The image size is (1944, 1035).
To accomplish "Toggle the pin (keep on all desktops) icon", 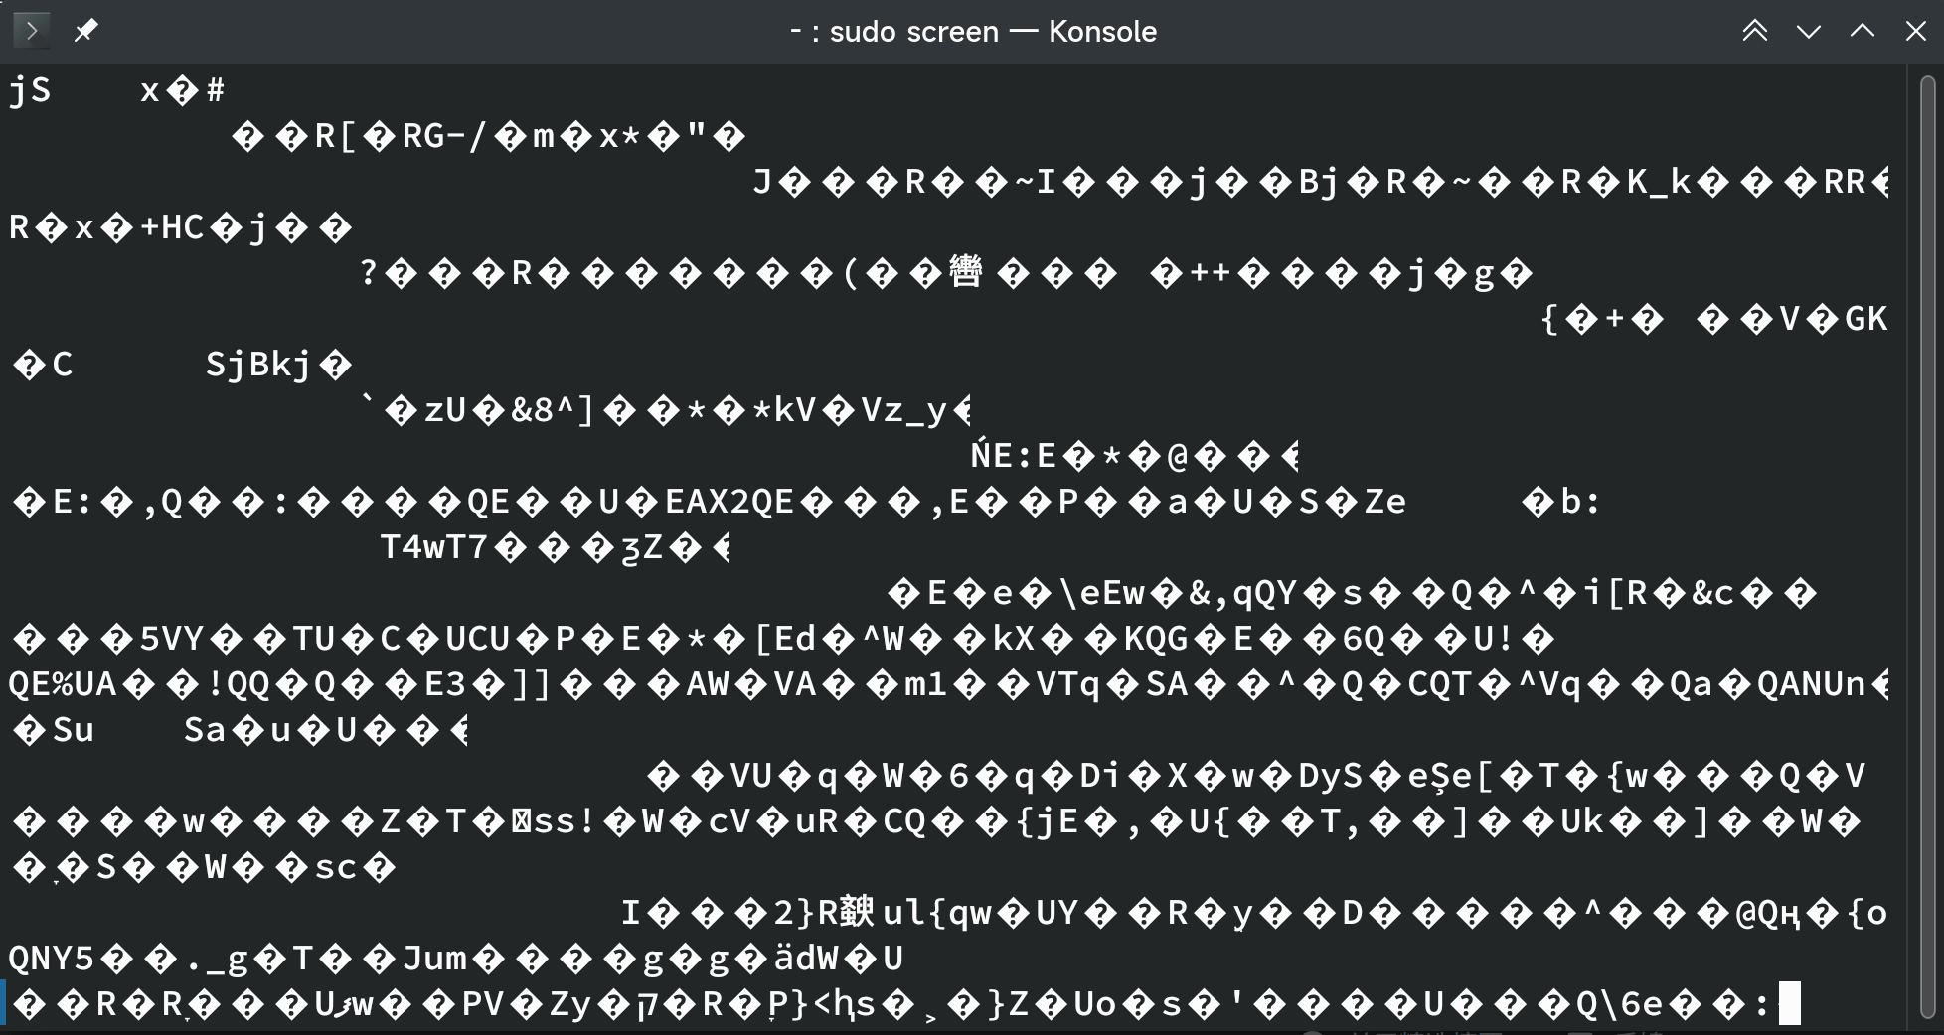I will tap(85, 31).
